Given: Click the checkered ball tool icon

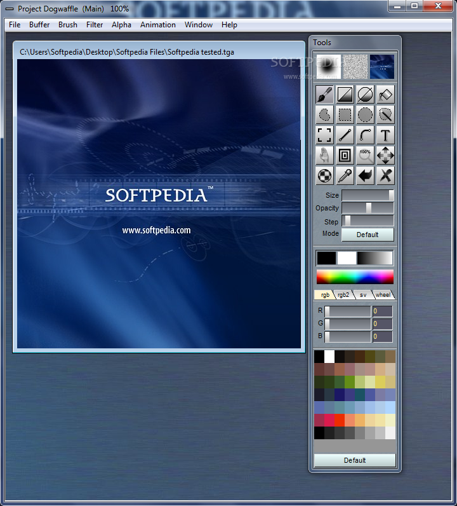Looking at the screenshot, I should [x=324, y=175].
